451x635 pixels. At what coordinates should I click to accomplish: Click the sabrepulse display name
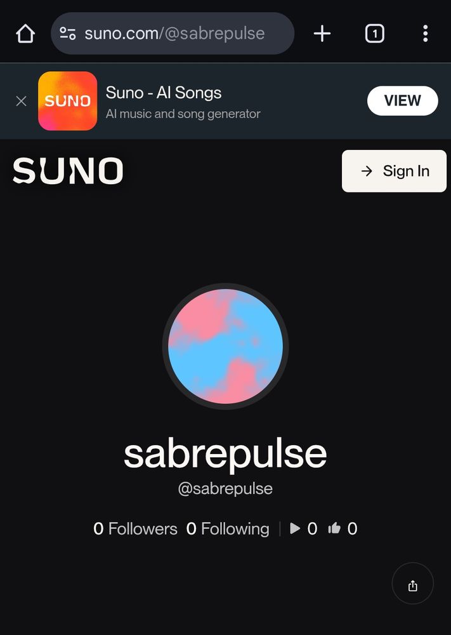pos(225,455)
